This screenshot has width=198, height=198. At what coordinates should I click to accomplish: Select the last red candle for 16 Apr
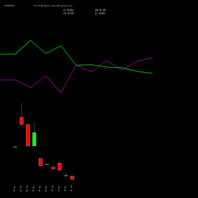72,178
